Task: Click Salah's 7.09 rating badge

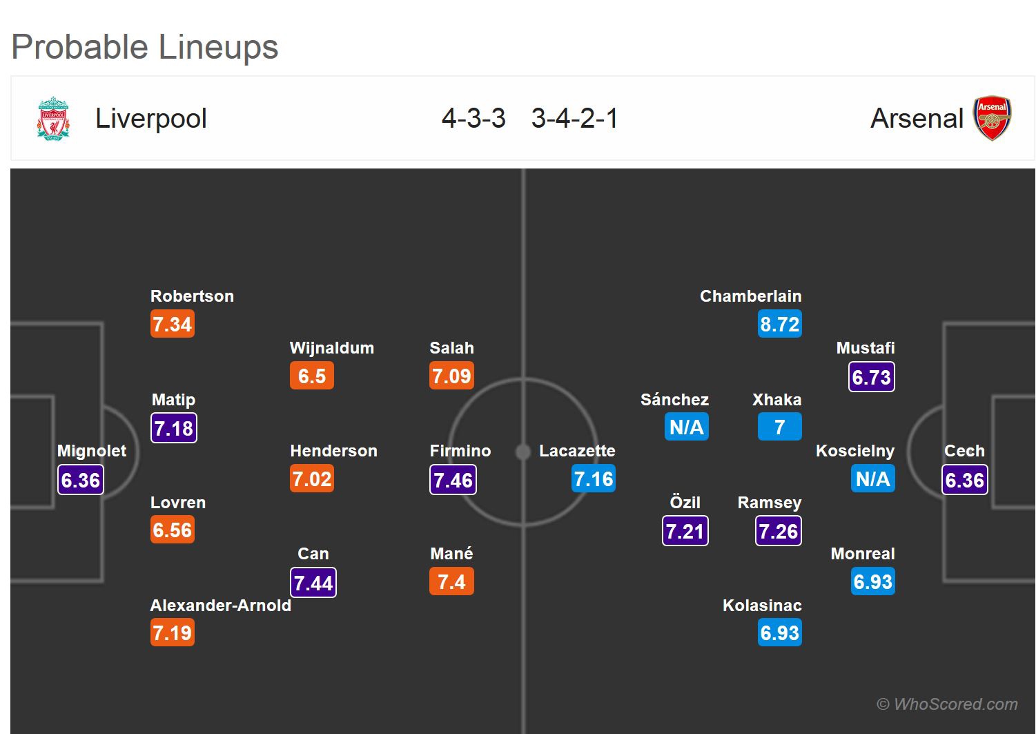Action: tap(451, 376)
